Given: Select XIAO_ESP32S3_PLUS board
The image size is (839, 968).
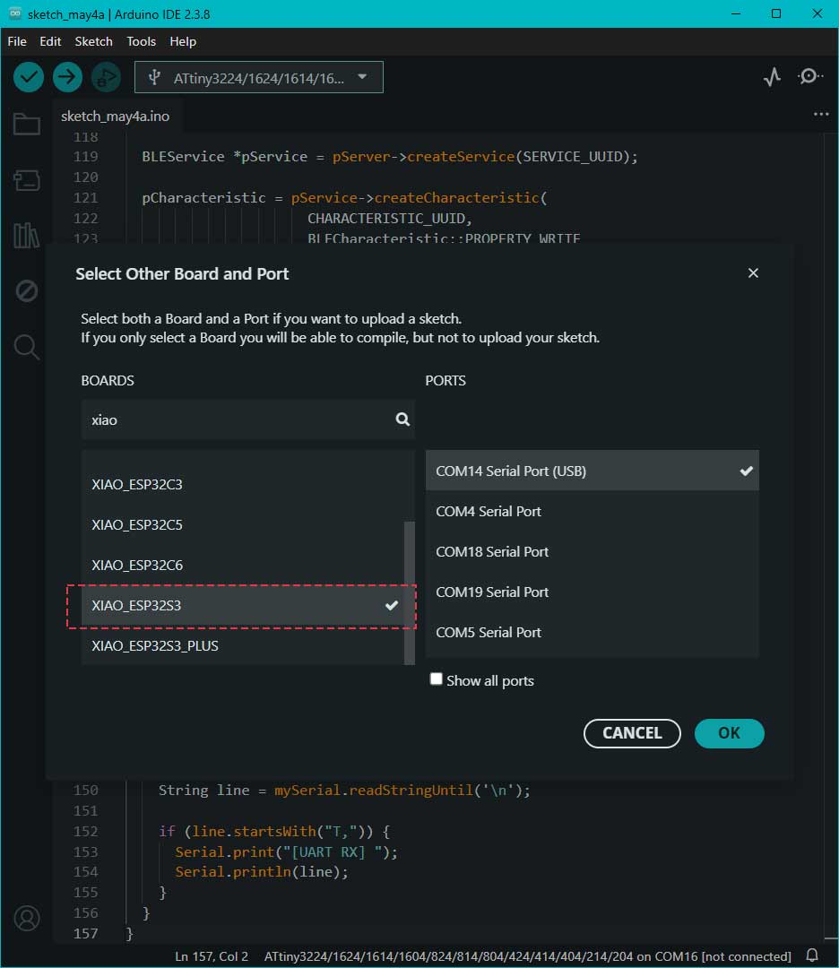Looking at the screenshot, I should tap(242, 645).
